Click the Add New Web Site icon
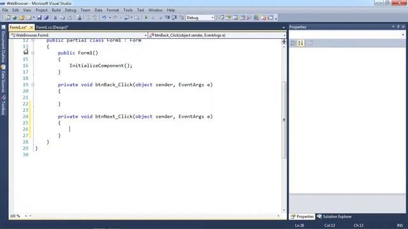This screenshot has height=229, width=408. click(x=15, y=18)
